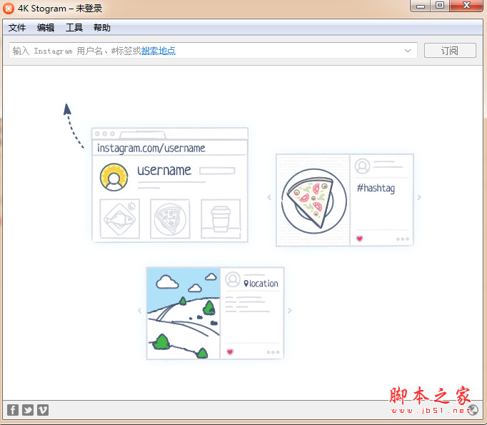Viewport: 487px width, 425px height.
Task: Open the 帮助 menu
Action: click(102, 28)
